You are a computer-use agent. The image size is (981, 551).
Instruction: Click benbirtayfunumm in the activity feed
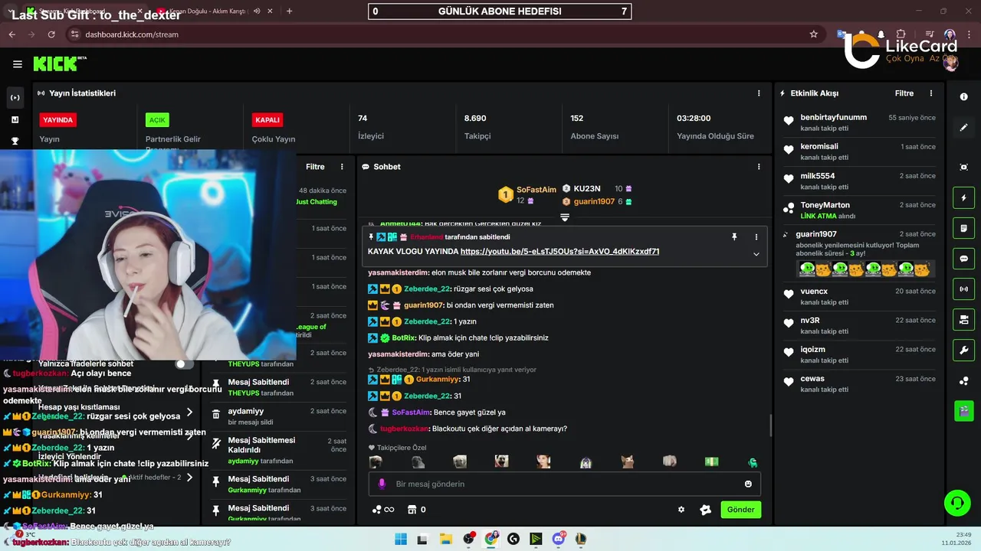coord(833,118)
